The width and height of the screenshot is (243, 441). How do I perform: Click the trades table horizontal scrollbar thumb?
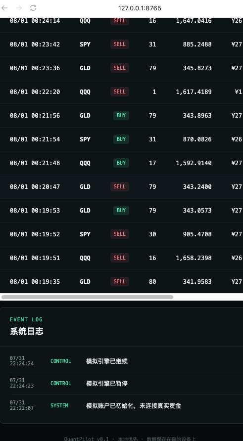[87, 297]
